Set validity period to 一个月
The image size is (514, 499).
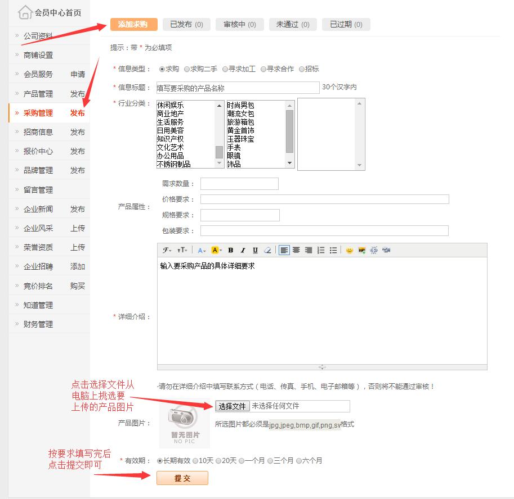[x=242, y=461]
